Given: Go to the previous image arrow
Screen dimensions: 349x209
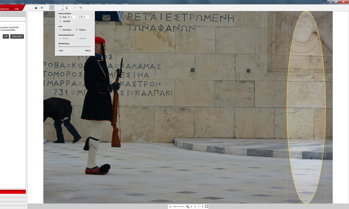Looking at the screenshot, I should (195, 207).
